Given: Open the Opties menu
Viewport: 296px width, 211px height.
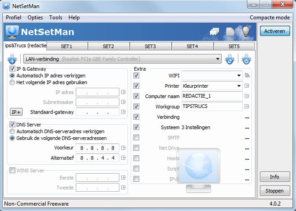Looking at the screenshot, I should (x=35, y=18).
